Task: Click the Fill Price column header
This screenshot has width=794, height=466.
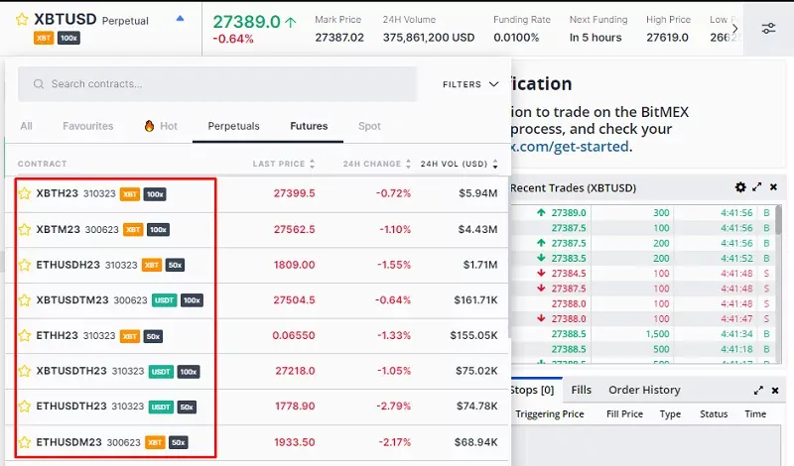Action: [x=624, y=413]
